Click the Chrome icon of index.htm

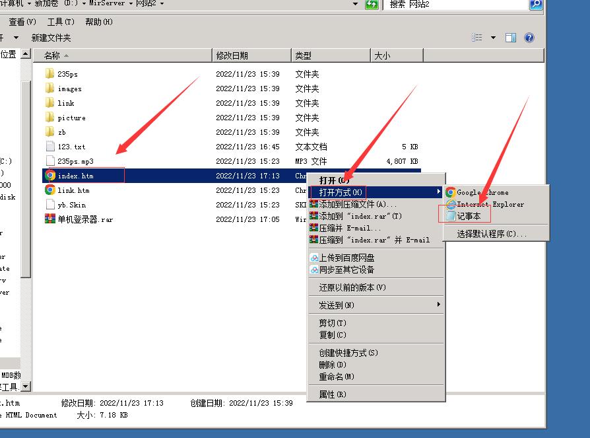pyautogui.click(x=50, y=176)
